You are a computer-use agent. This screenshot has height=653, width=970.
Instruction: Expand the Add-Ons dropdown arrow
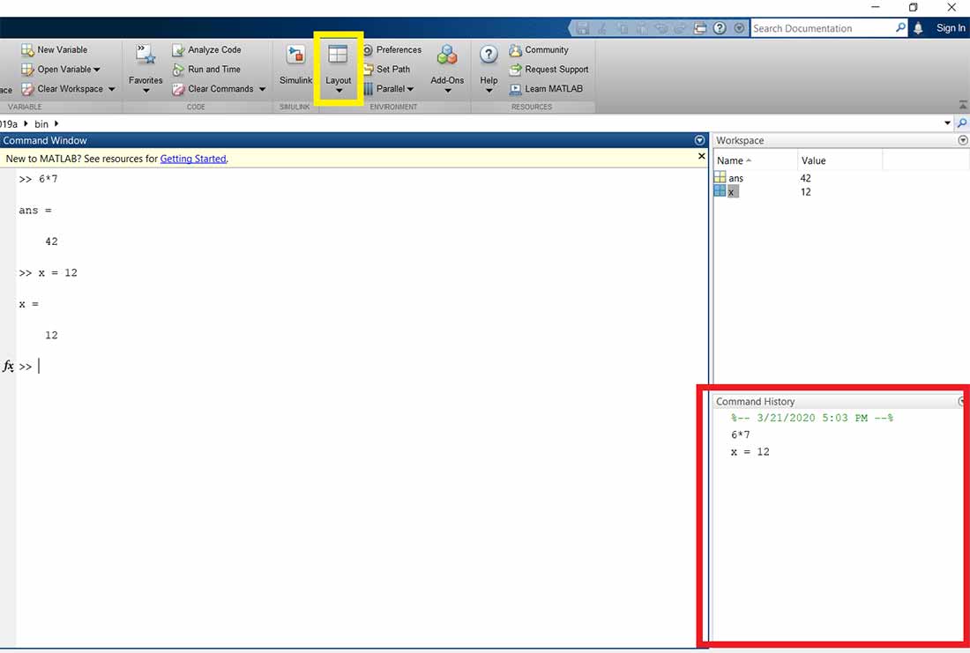447,91
